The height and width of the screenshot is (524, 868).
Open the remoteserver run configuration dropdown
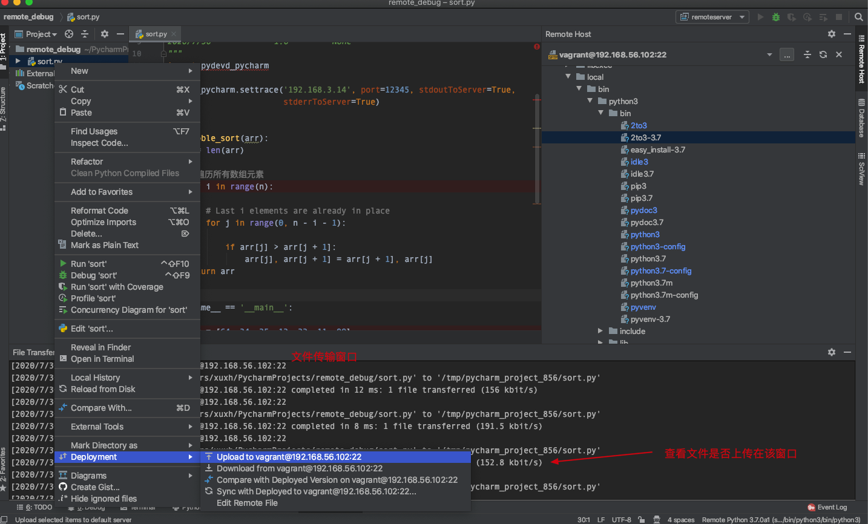[712, 17]
